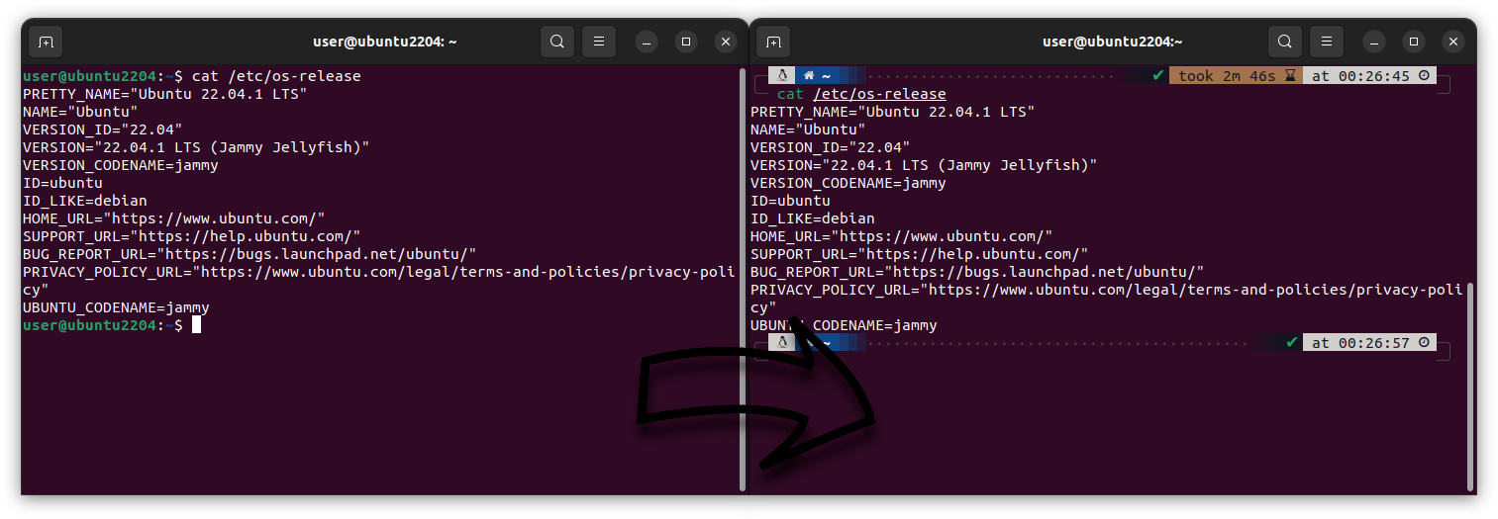The image size is (1498, 519).
Task: Click HOME_URL line in right terminal
Action: (x=902, y=236)
